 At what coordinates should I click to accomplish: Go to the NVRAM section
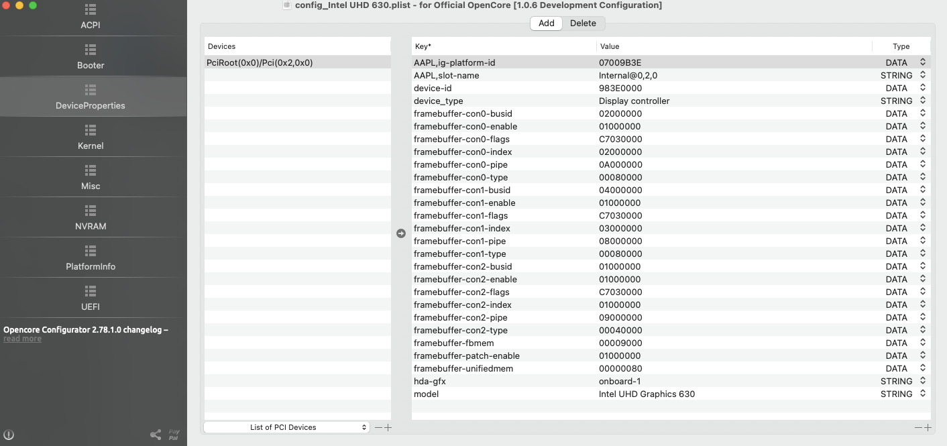[91, 219]
